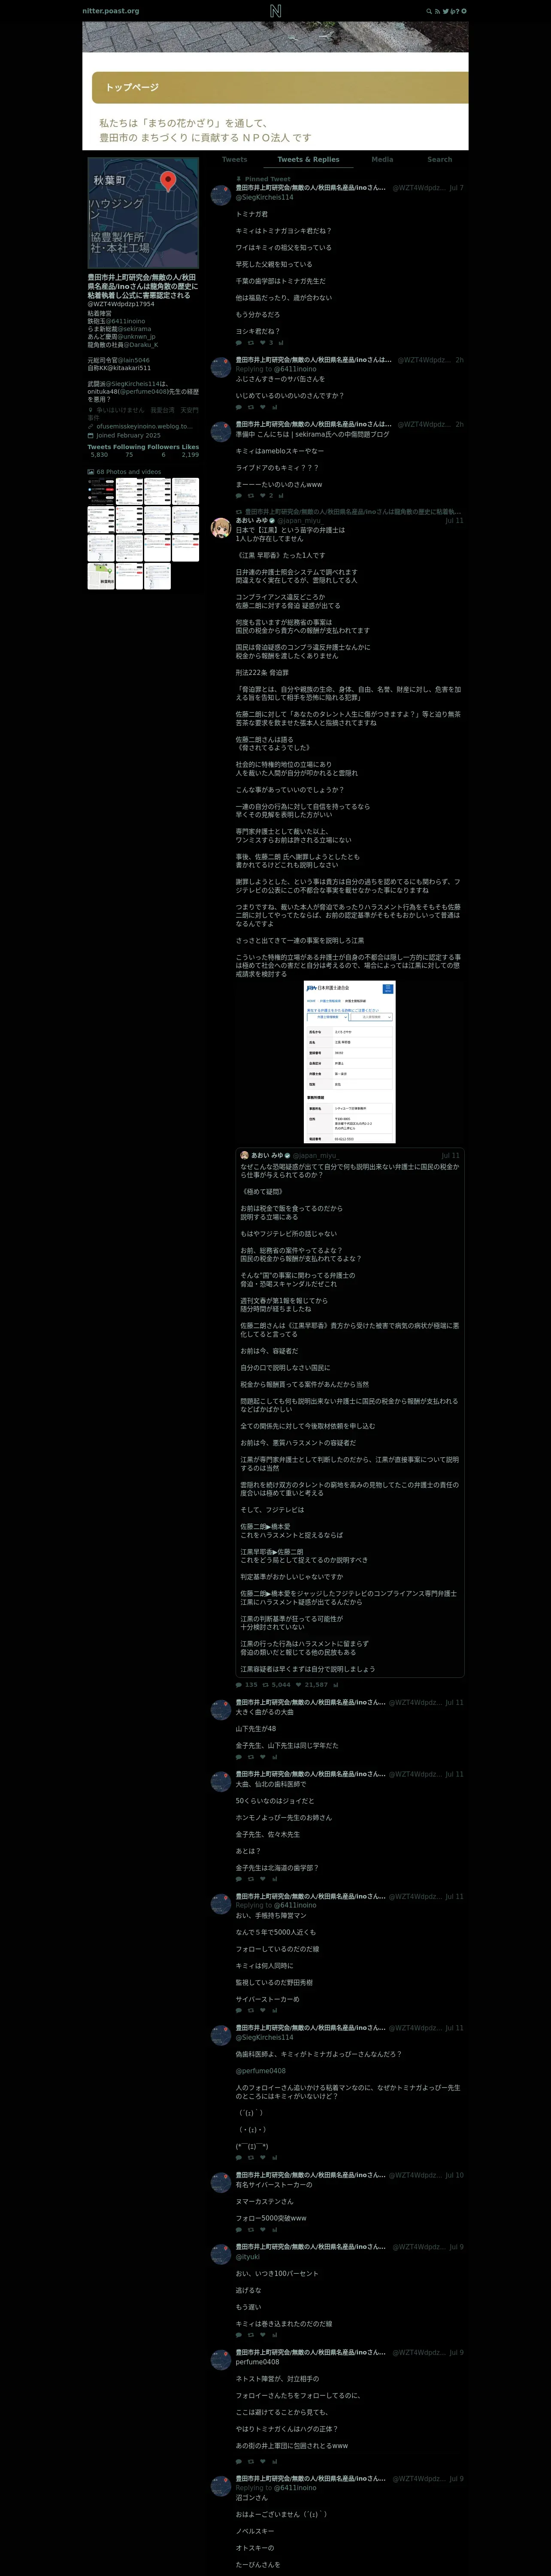This screenshot has height=2576, width=551.
Task: Open search via header magnifier icon
Action: click(x=429, y=11)
